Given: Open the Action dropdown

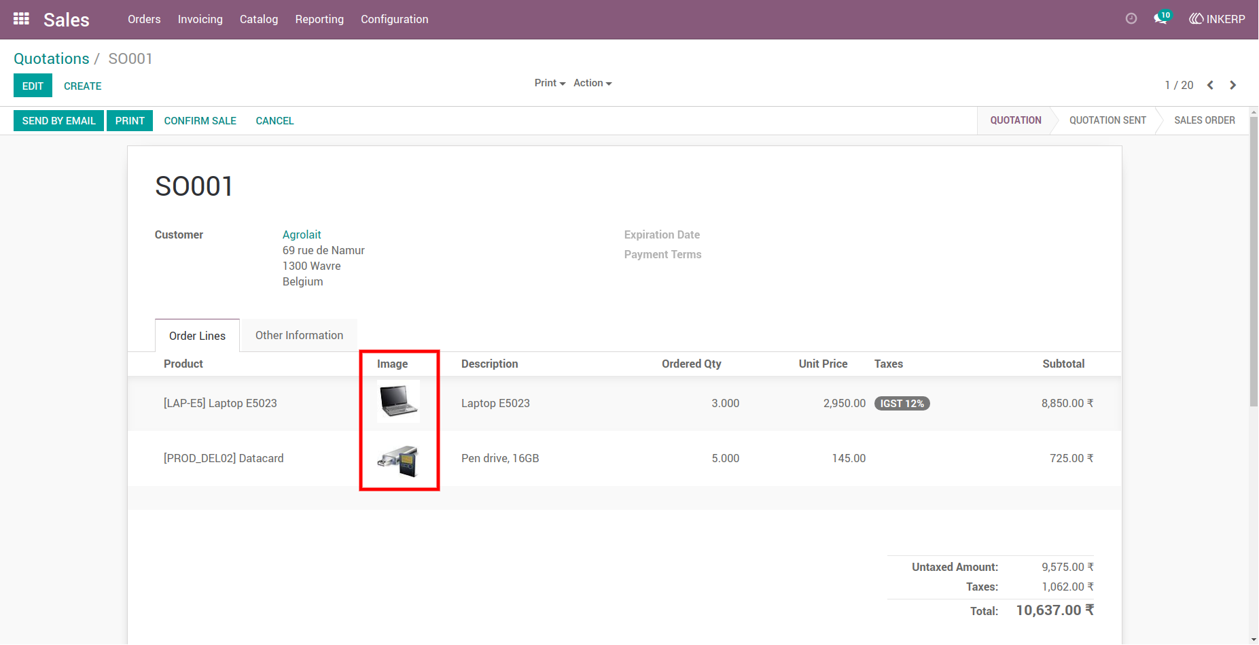Looking at the screenshot, I should (592, 83).
